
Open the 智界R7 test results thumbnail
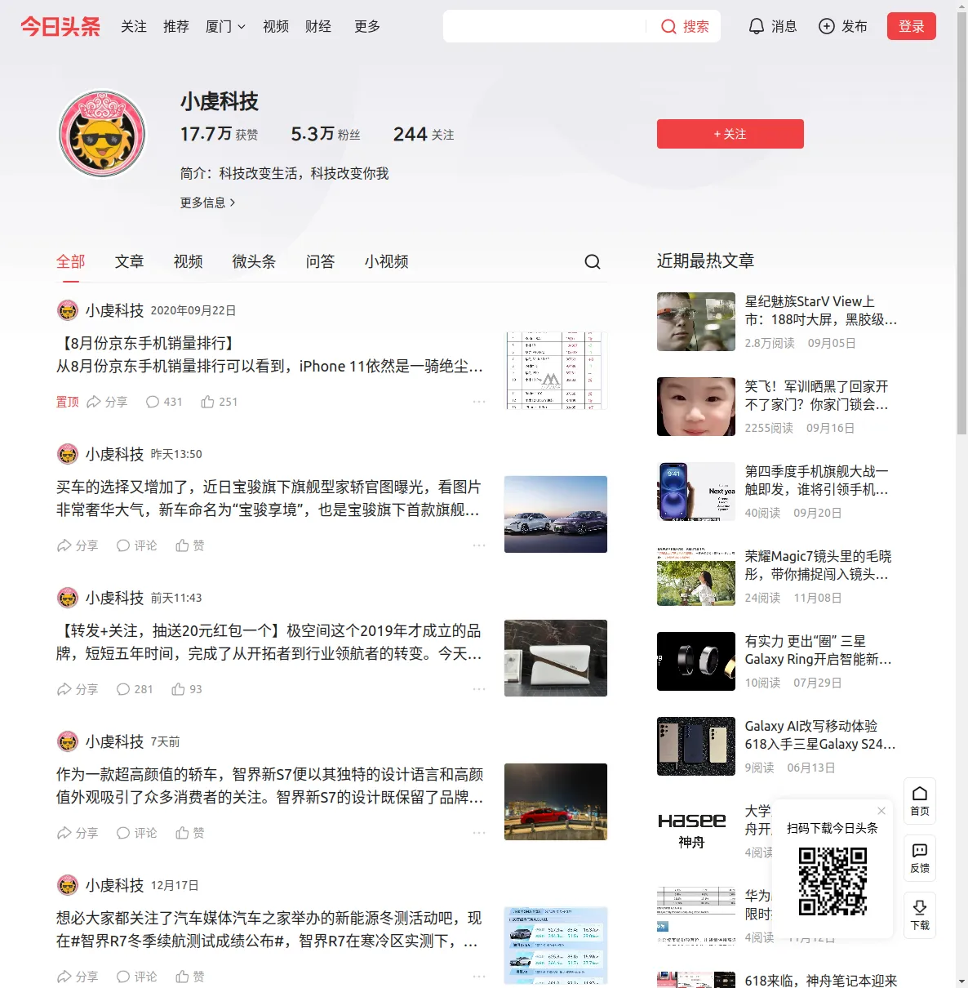point(556,946)
